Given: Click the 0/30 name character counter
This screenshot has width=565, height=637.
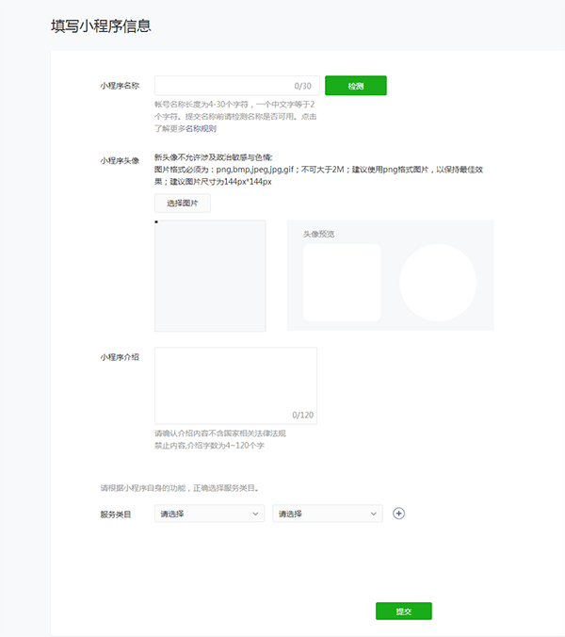Looking at the screenshot, I should pyautogui.click(x=302, y=86).
